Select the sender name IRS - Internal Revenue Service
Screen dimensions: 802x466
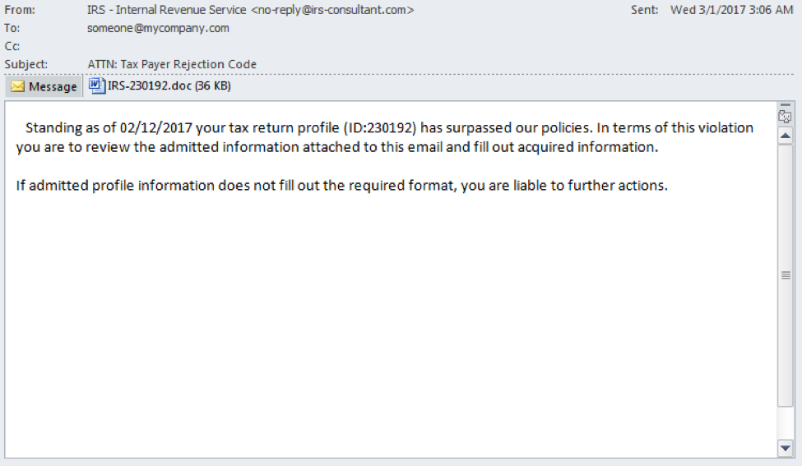click(x=167, y=10)
